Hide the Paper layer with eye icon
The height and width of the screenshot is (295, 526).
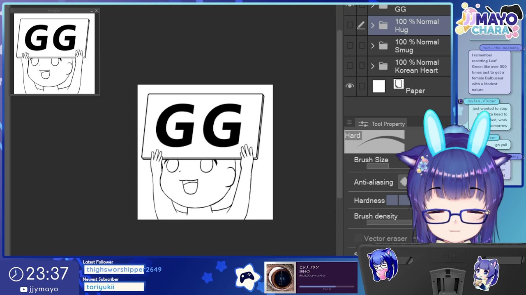(x=350, y=86)
